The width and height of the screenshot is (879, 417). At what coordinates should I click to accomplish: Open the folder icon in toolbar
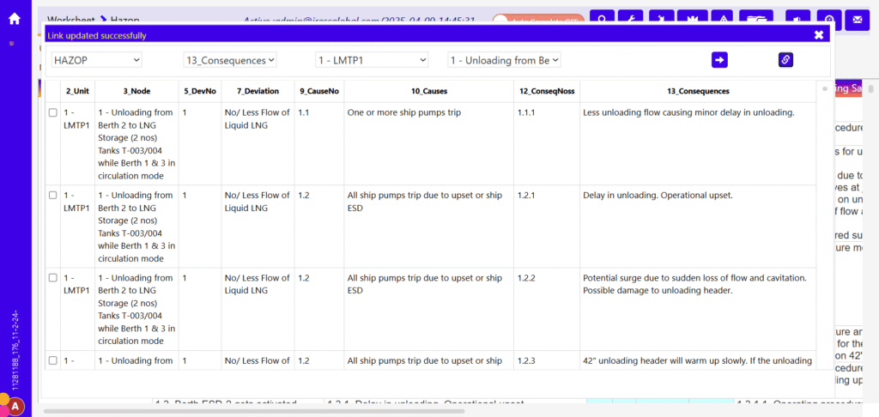(x=756, y=20)
